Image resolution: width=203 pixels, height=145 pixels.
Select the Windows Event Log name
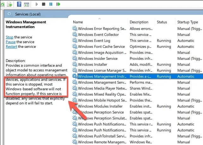point(94,41)
